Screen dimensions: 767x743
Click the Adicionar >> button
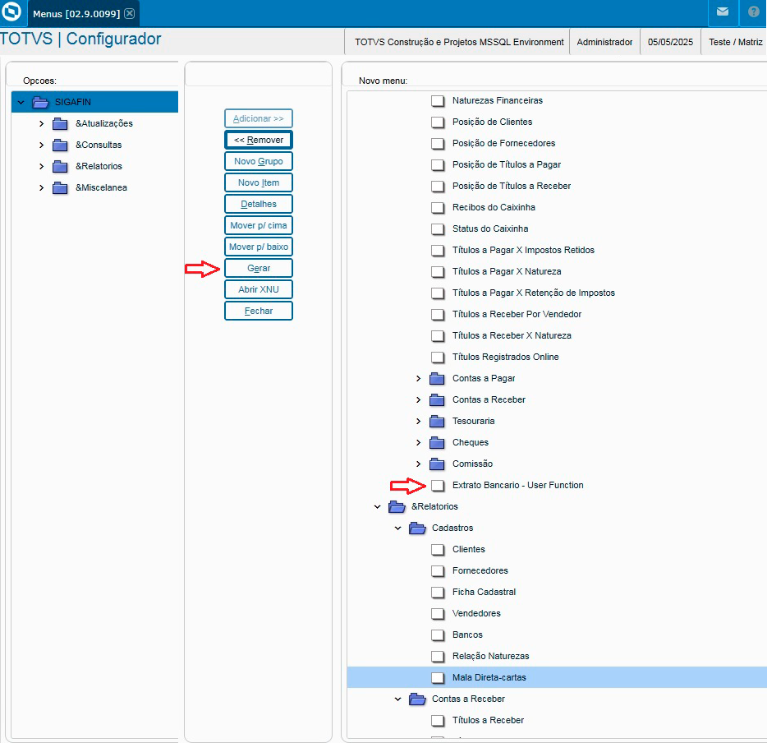coord(259,118)
